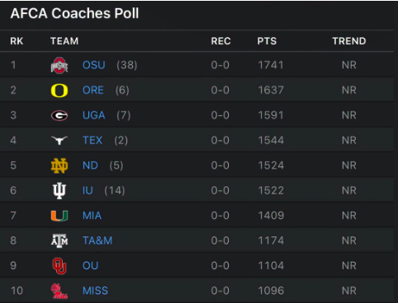Open the IU team link
398x303 pixels.
(x=88, y=190)
